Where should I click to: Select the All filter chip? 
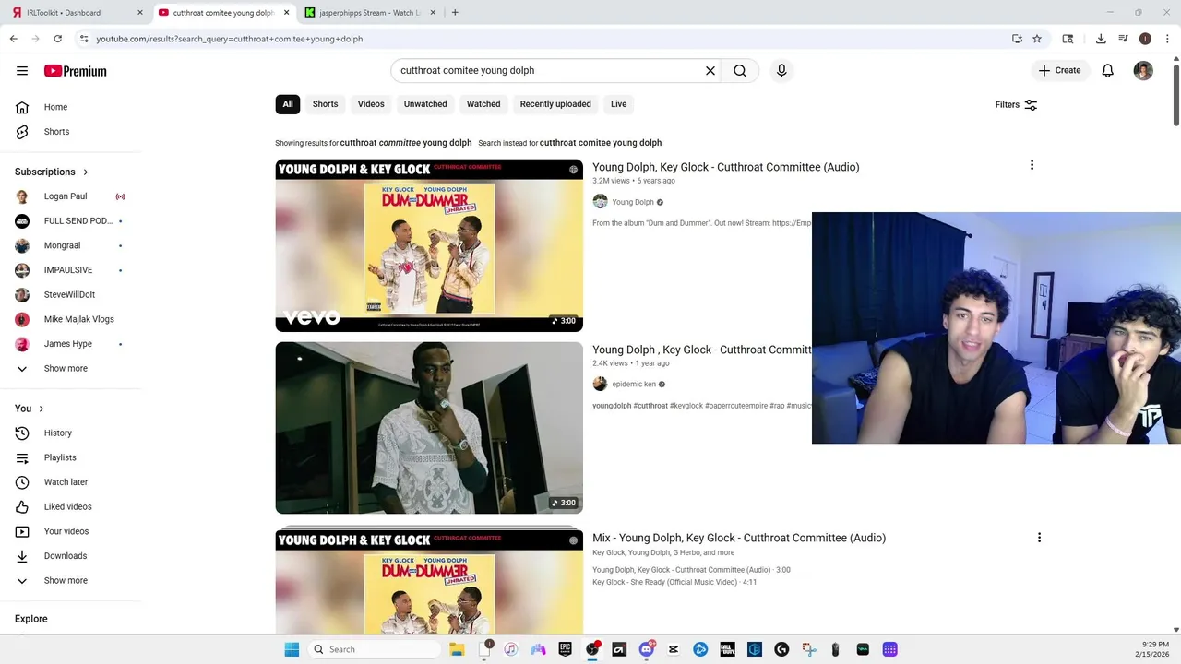288,104
